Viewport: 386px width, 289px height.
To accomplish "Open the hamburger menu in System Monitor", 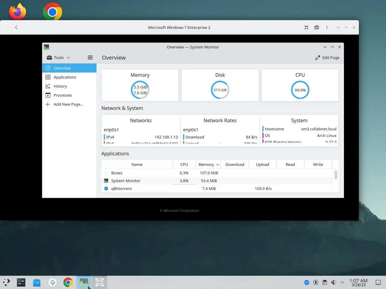I will pyautogui.click(x=90, y=57).
